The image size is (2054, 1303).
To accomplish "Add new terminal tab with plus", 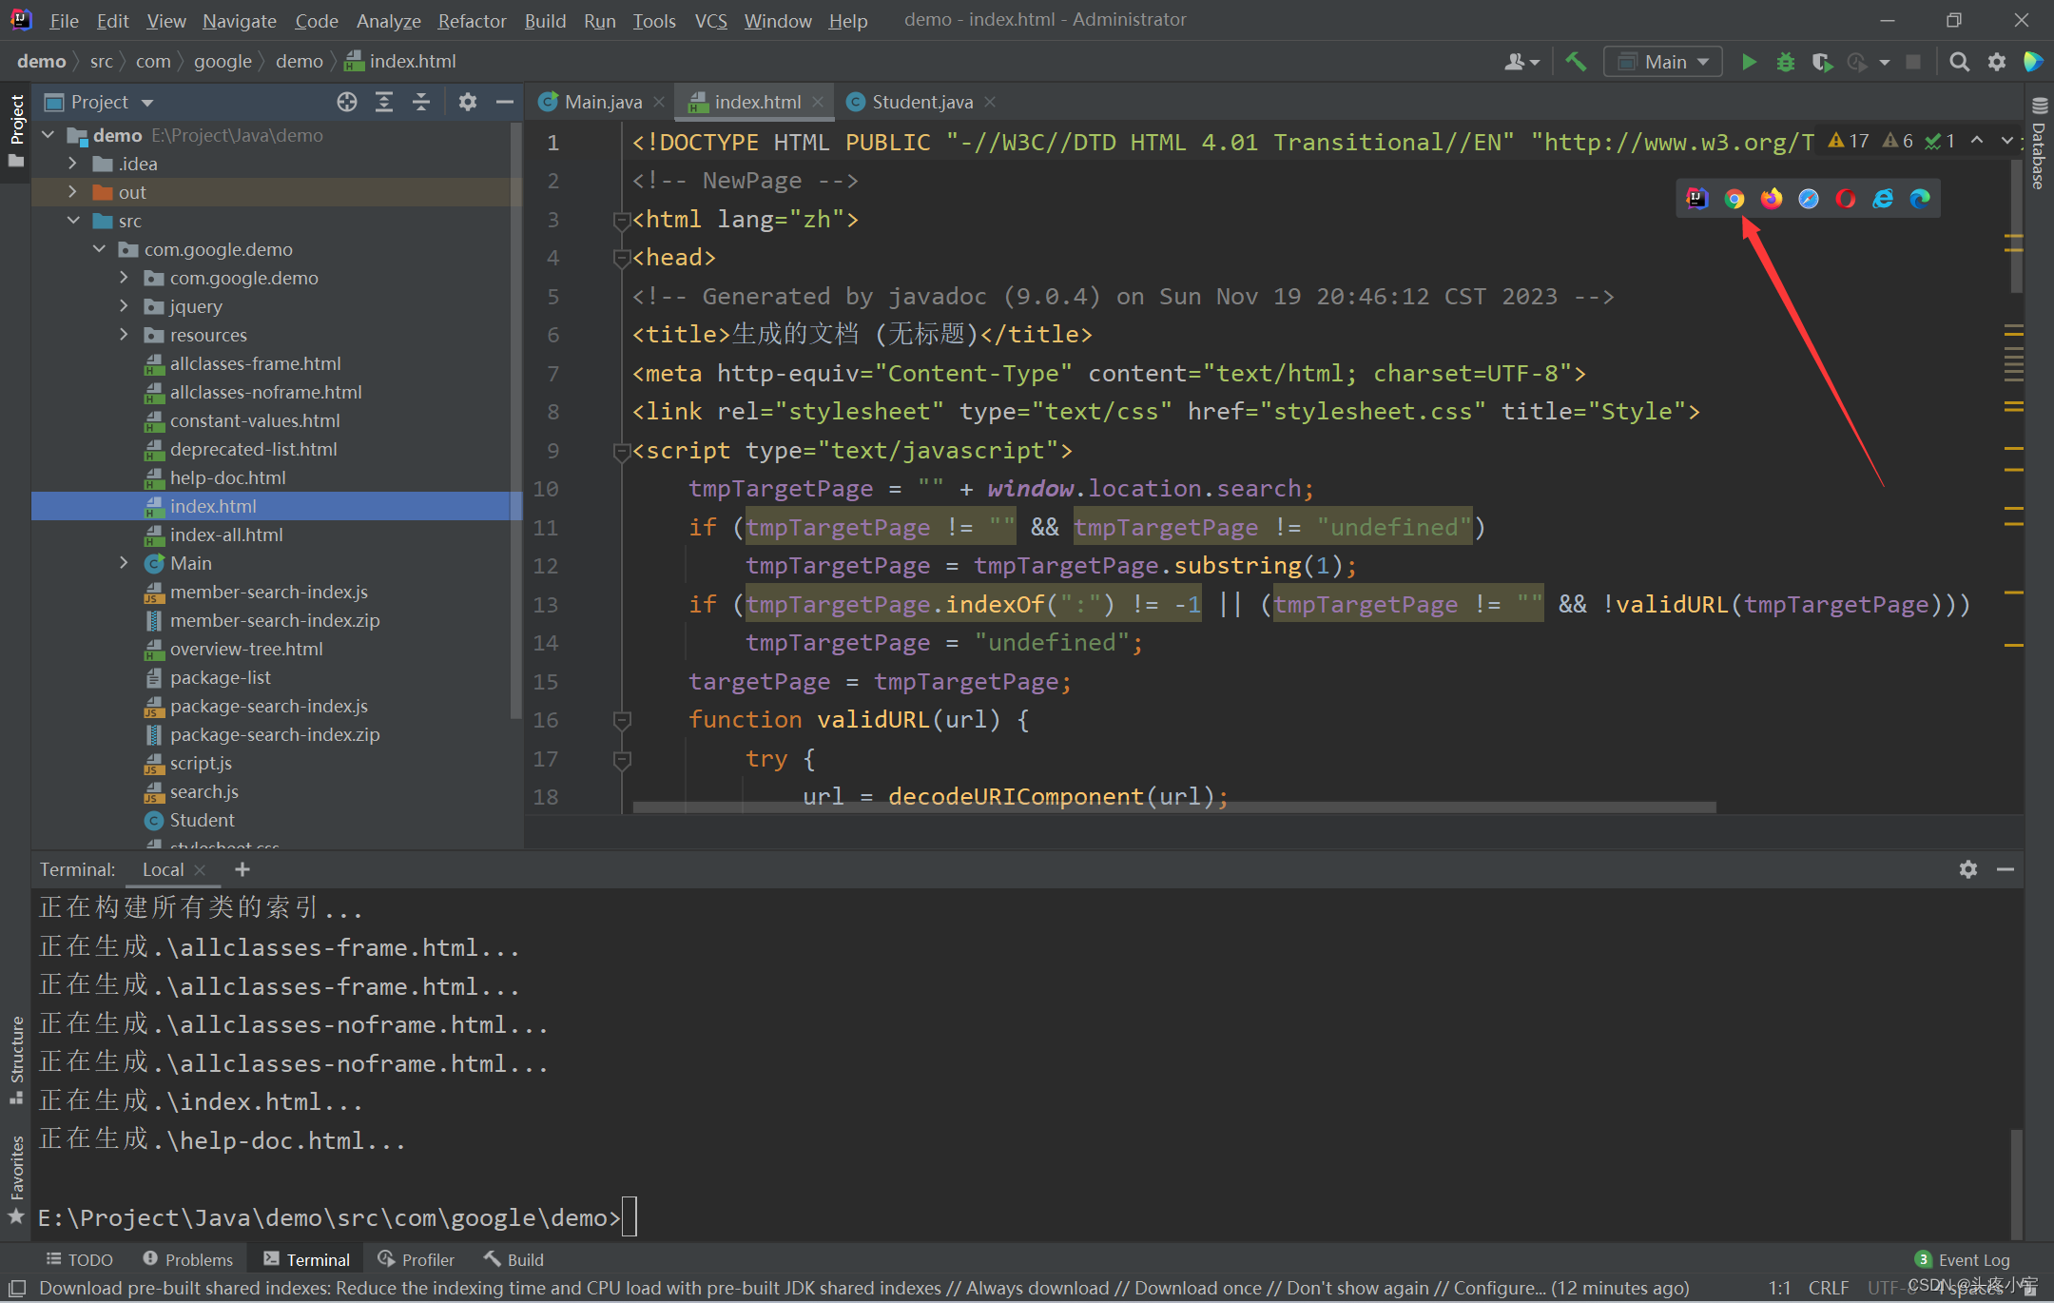I will coord(242,869).
